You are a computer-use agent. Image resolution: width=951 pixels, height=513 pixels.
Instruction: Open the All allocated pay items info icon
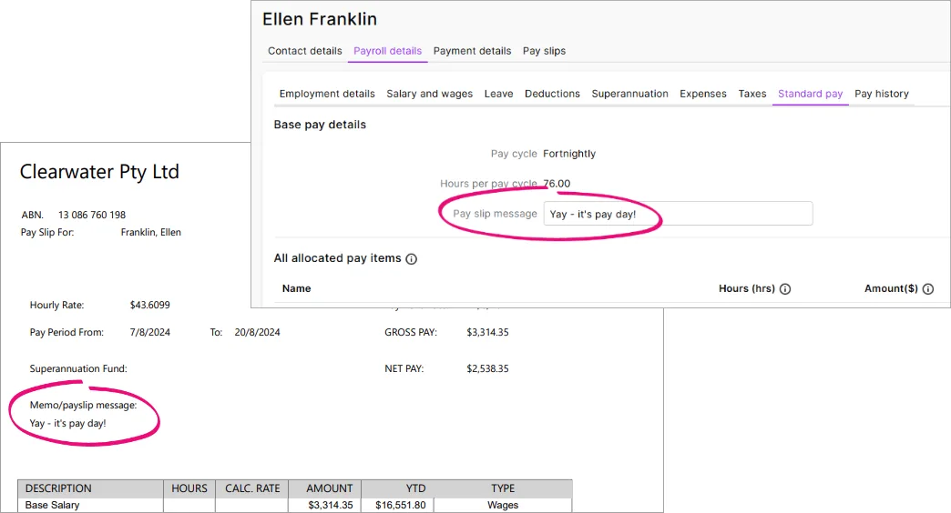[411, 259]
